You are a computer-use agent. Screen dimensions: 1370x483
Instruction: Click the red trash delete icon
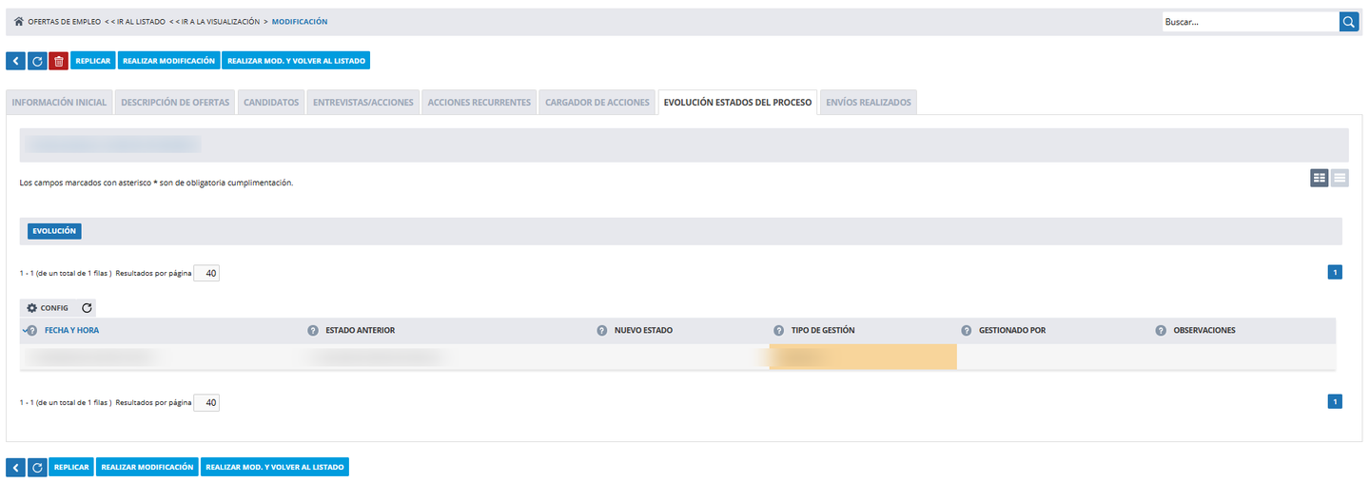tap(58, 61)
